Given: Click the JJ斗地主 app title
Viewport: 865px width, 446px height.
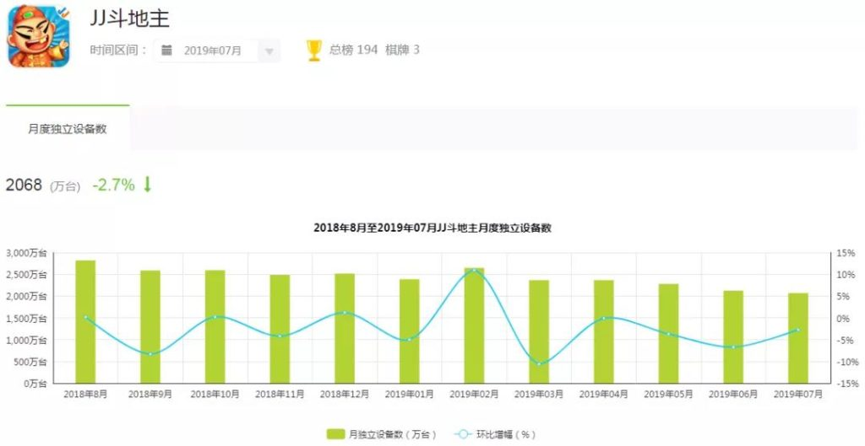Looking at the screenshot, I should pos(129,19).
